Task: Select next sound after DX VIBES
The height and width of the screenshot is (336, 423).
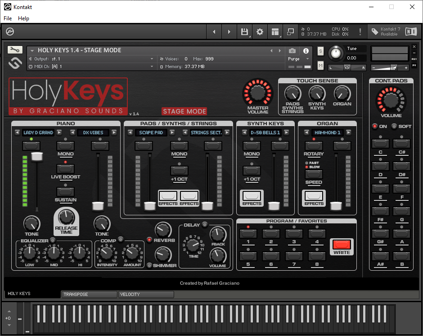Action: (x=114, y=132)
